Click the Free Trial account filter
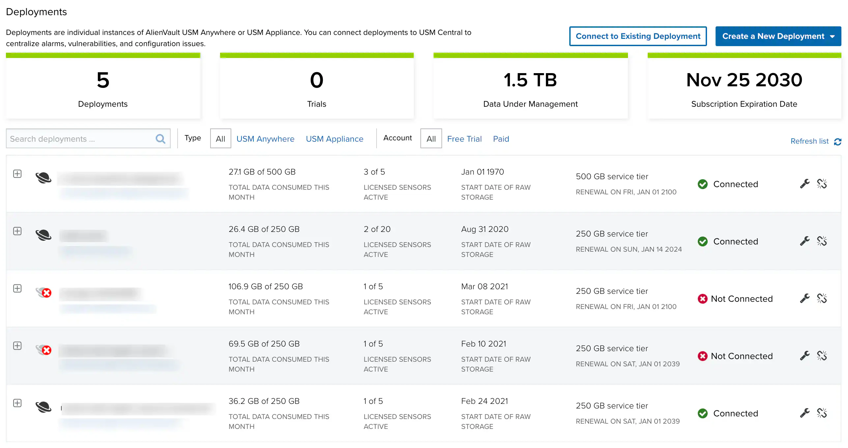848x448 pixels. [464, 139]
